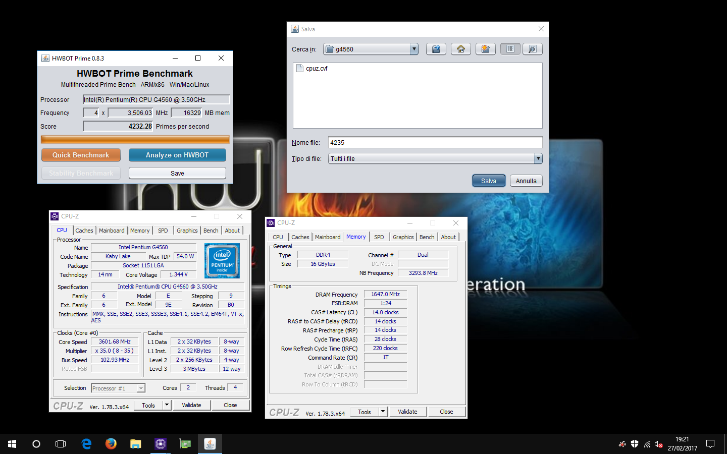Open Caches tab in left CPU-Z window
The height and width of the screenshot is (454, 727).
click(84, 231)
